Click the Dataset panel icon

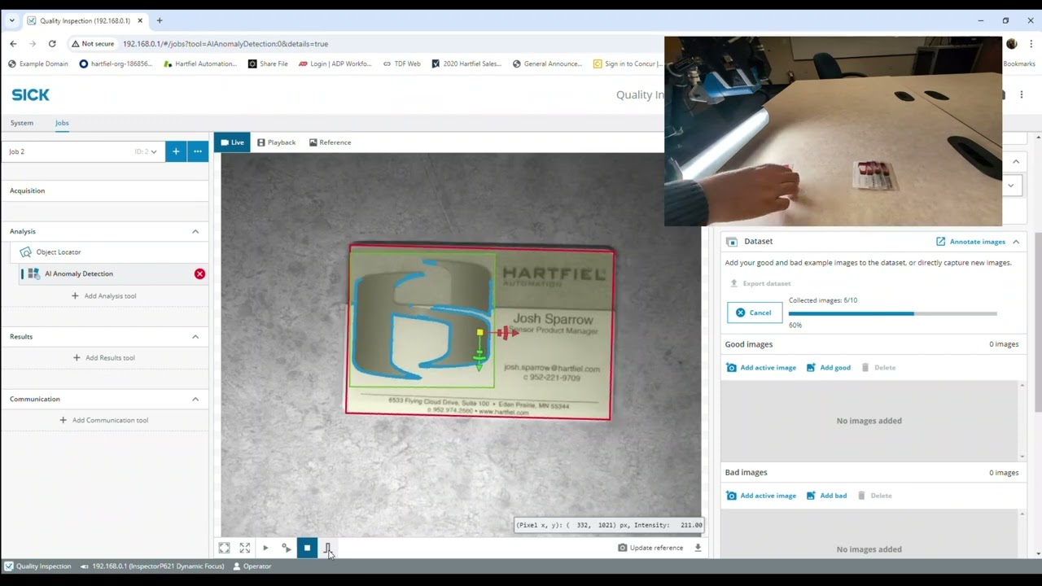(731, 242)
